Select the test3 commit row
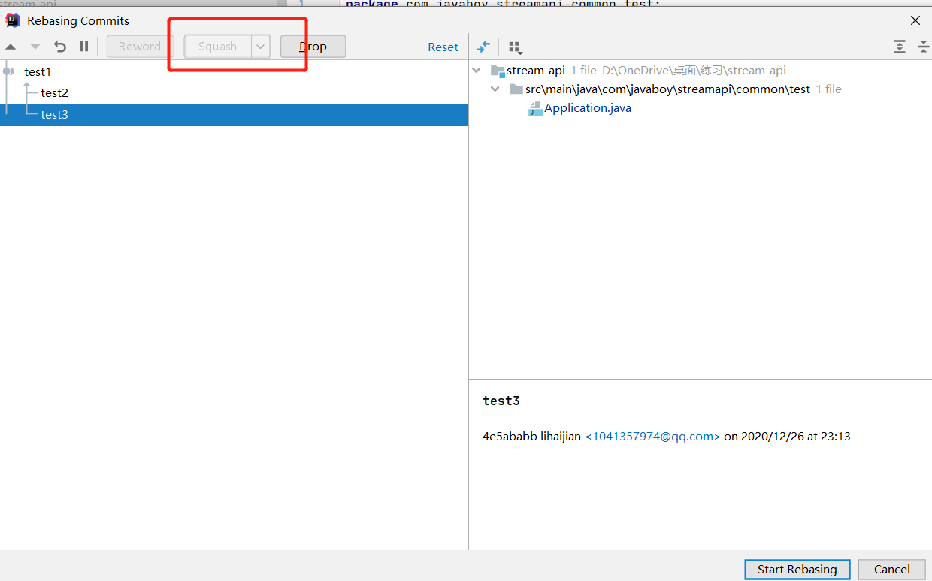The width and height of the screenshot is (932, 581). pos(234,114)
